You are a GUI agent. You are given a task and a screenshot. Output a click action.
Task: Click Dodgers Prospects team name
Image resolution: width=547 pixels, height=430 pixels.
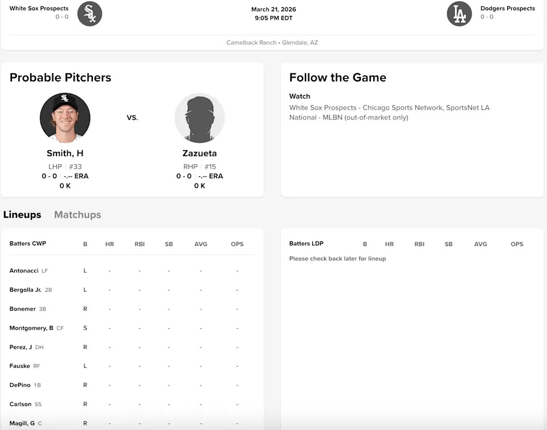[x=508, y=9]
